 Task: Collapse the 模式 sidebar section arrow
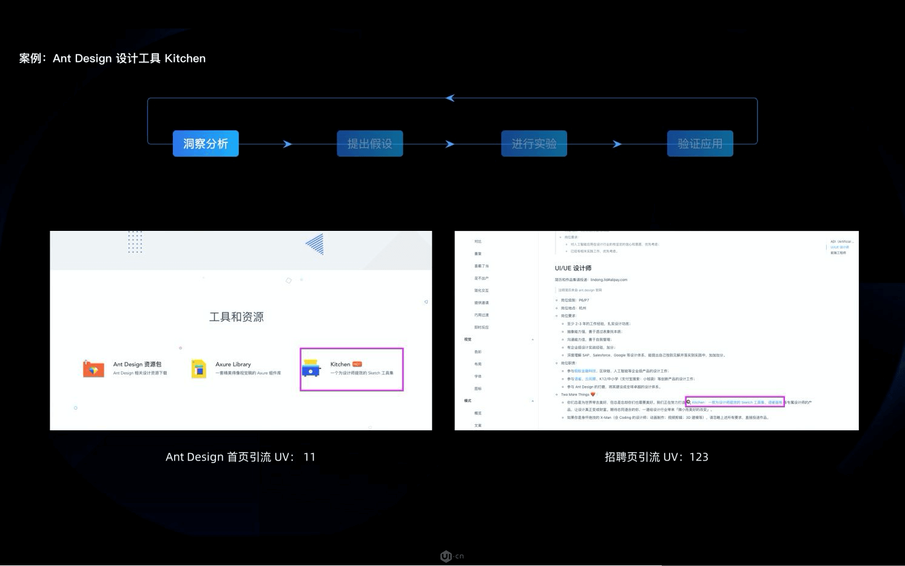click(533, 401)
